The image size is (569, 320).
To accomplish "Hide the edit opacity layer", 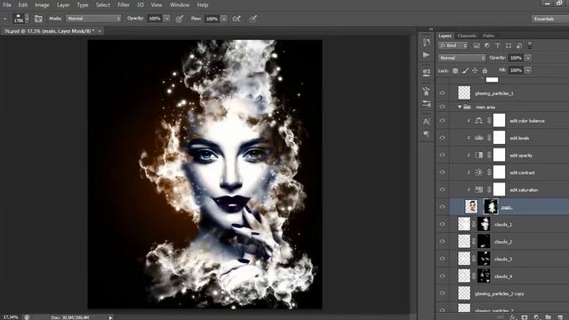I will (x=443, y=155).
